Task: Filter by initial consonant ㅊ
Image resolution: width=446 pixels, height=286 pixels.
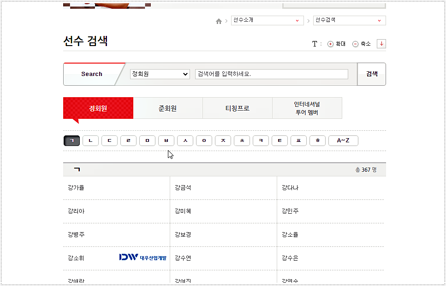Action: 242,140
